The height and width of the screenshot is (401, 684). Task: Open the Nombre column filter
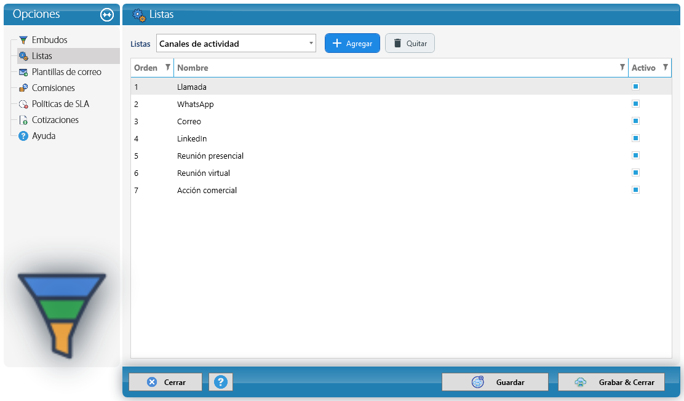pyautogui.click(x=622, y=67)
